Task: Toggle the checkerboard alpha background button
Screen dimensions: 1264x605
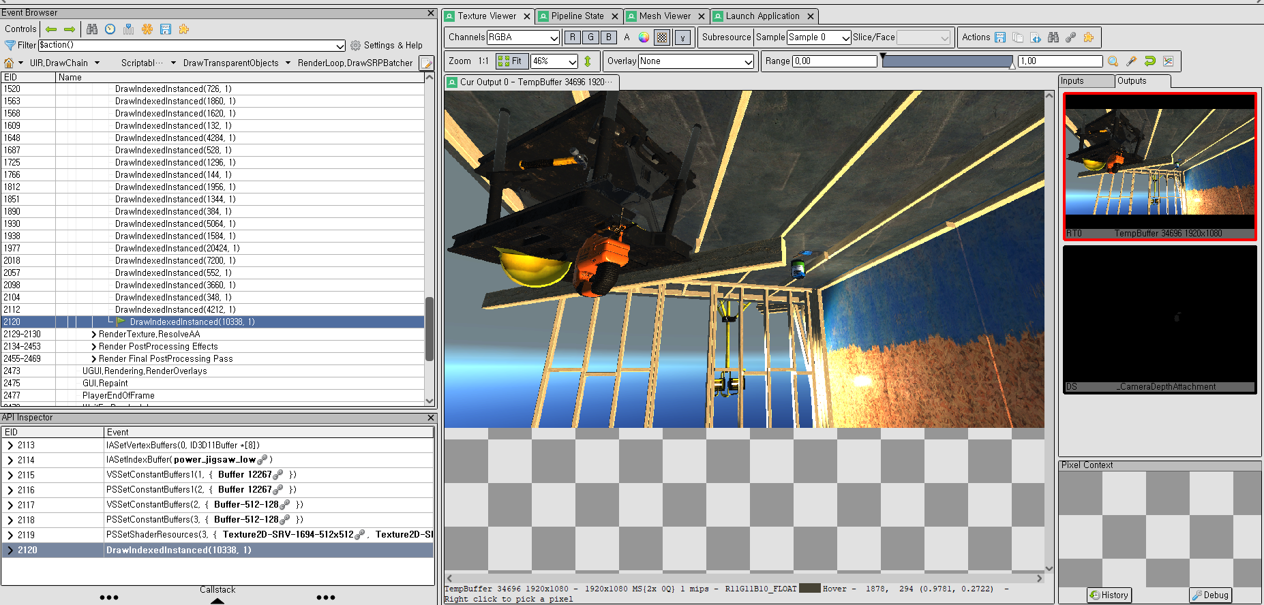Action: (x=662, y=37)
